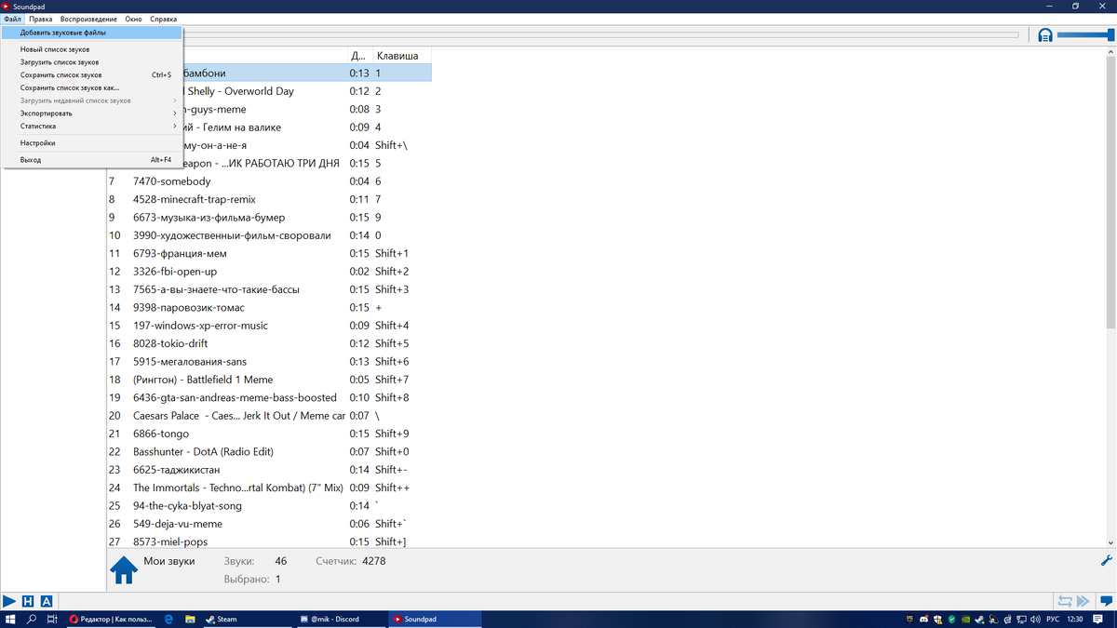1117x628 pixels.
Task: Select the row '4528-minecraft-trap-remix'
Action: 269,199
